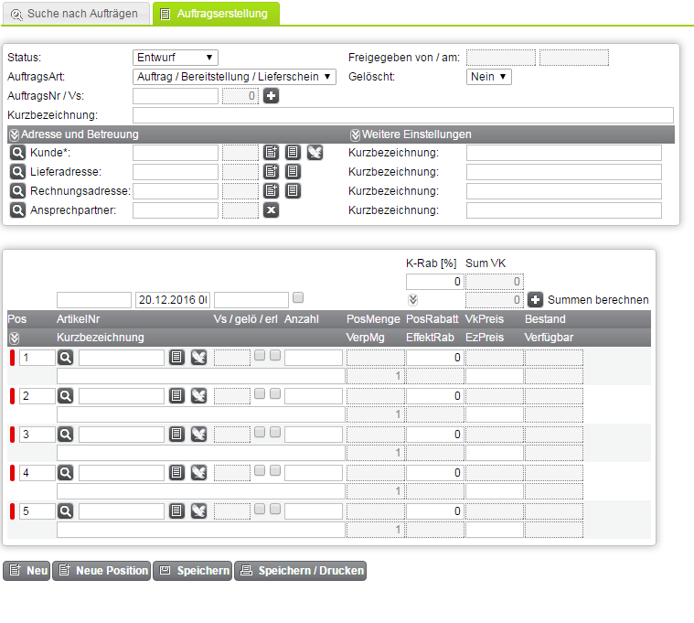Click the bird icon in position 5 row

(198, 511)
